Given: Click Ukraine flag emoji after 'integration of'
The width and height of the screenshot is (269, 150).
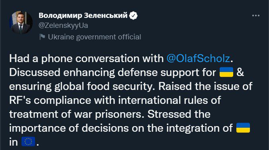Looking at the screenshot, I should click(x=243, y=128).
